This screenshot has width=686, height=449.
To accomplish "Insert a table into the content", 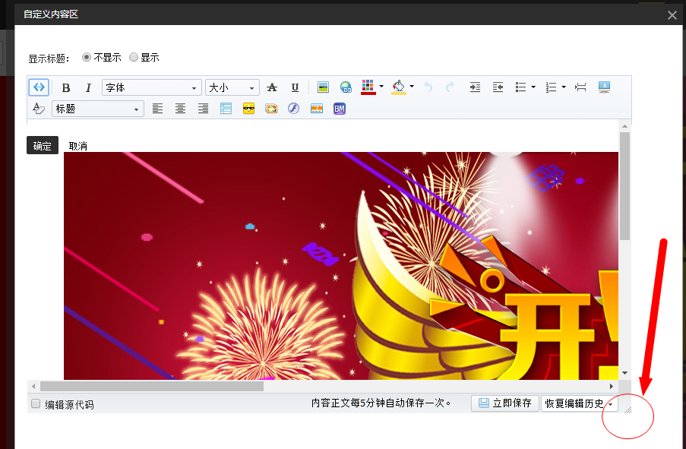I will 225,109.
